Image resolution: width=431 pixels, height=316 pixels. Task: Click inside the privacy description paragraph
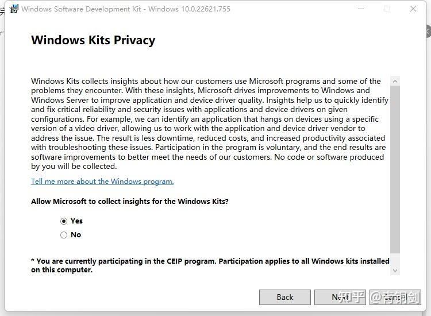[x=207, y=124]
